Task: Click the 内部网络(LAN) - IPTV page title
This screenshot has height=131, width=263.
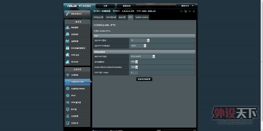Action: click(105, 25)
